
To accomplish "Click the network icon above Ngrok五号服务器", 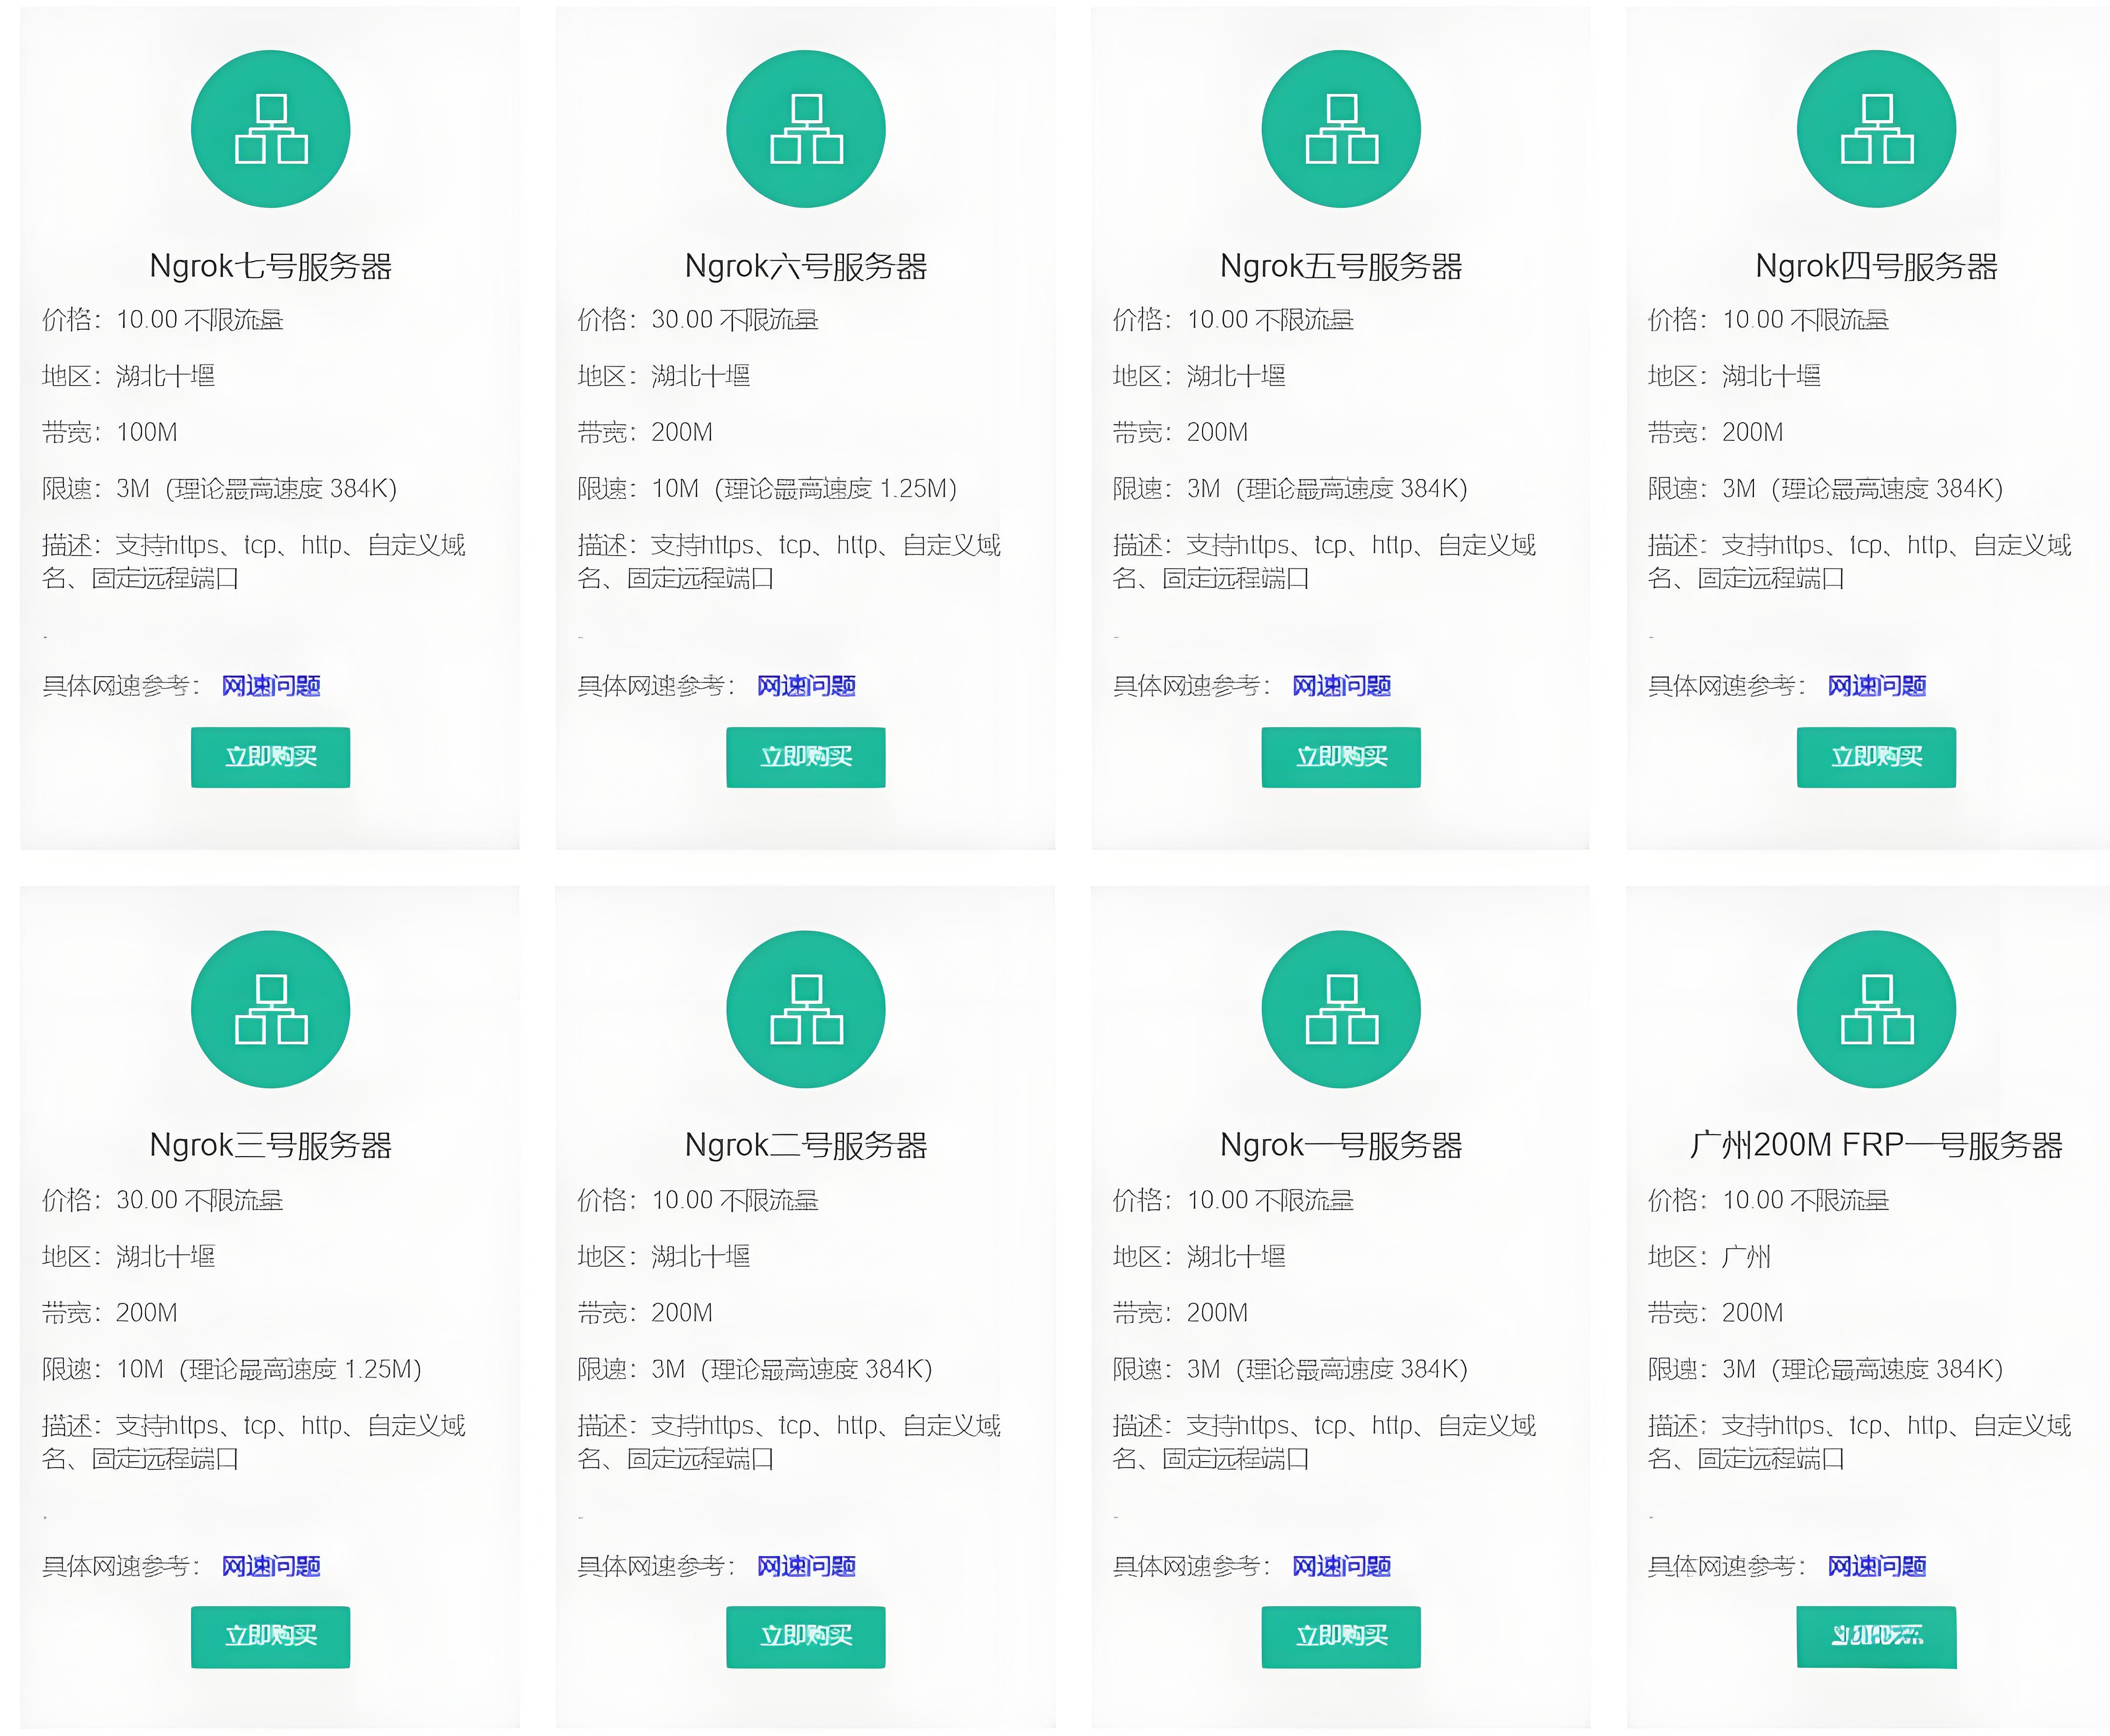I will click(1341, 129).
